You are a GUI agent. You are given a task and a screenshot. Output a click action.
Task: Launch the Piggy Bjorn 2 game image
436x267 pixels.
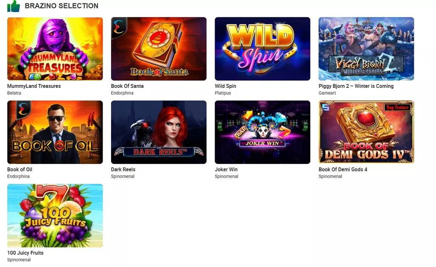point(366,49)
